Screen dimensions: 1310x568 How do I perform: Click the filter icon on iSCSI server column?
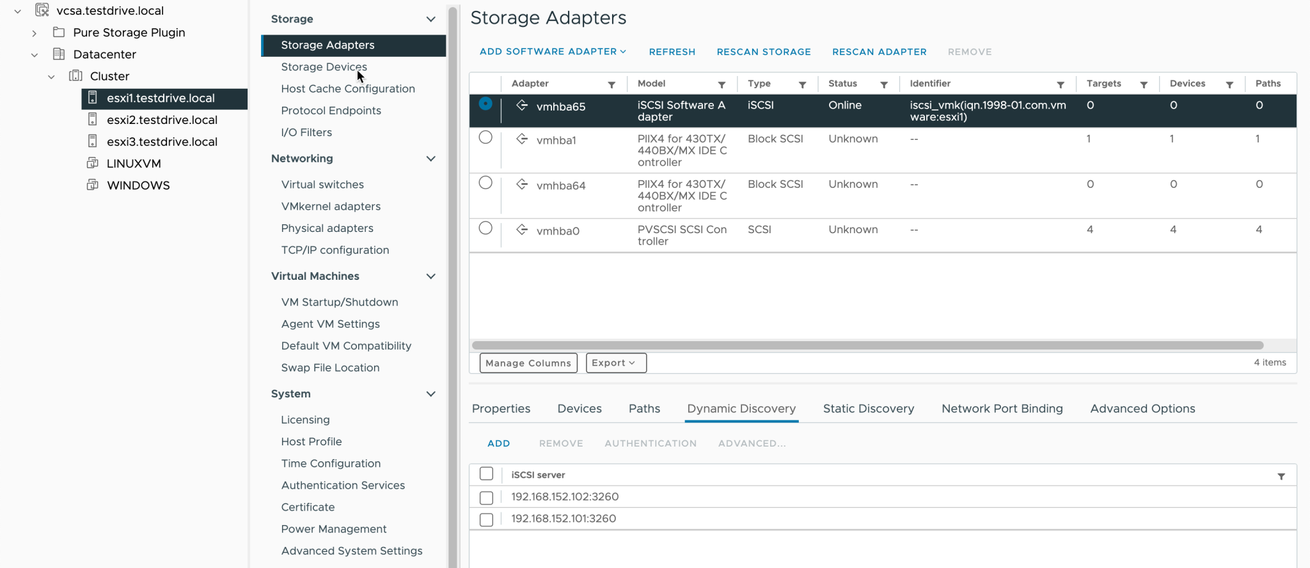point(1281,476)
